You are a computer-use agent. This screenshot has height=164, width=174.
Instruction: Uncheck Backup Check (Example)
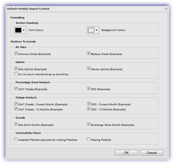(x=89, y=53)
